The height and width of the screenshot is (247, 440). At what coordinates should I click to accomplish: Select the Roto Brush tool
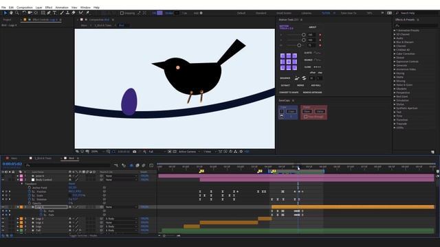pos(81,13)
